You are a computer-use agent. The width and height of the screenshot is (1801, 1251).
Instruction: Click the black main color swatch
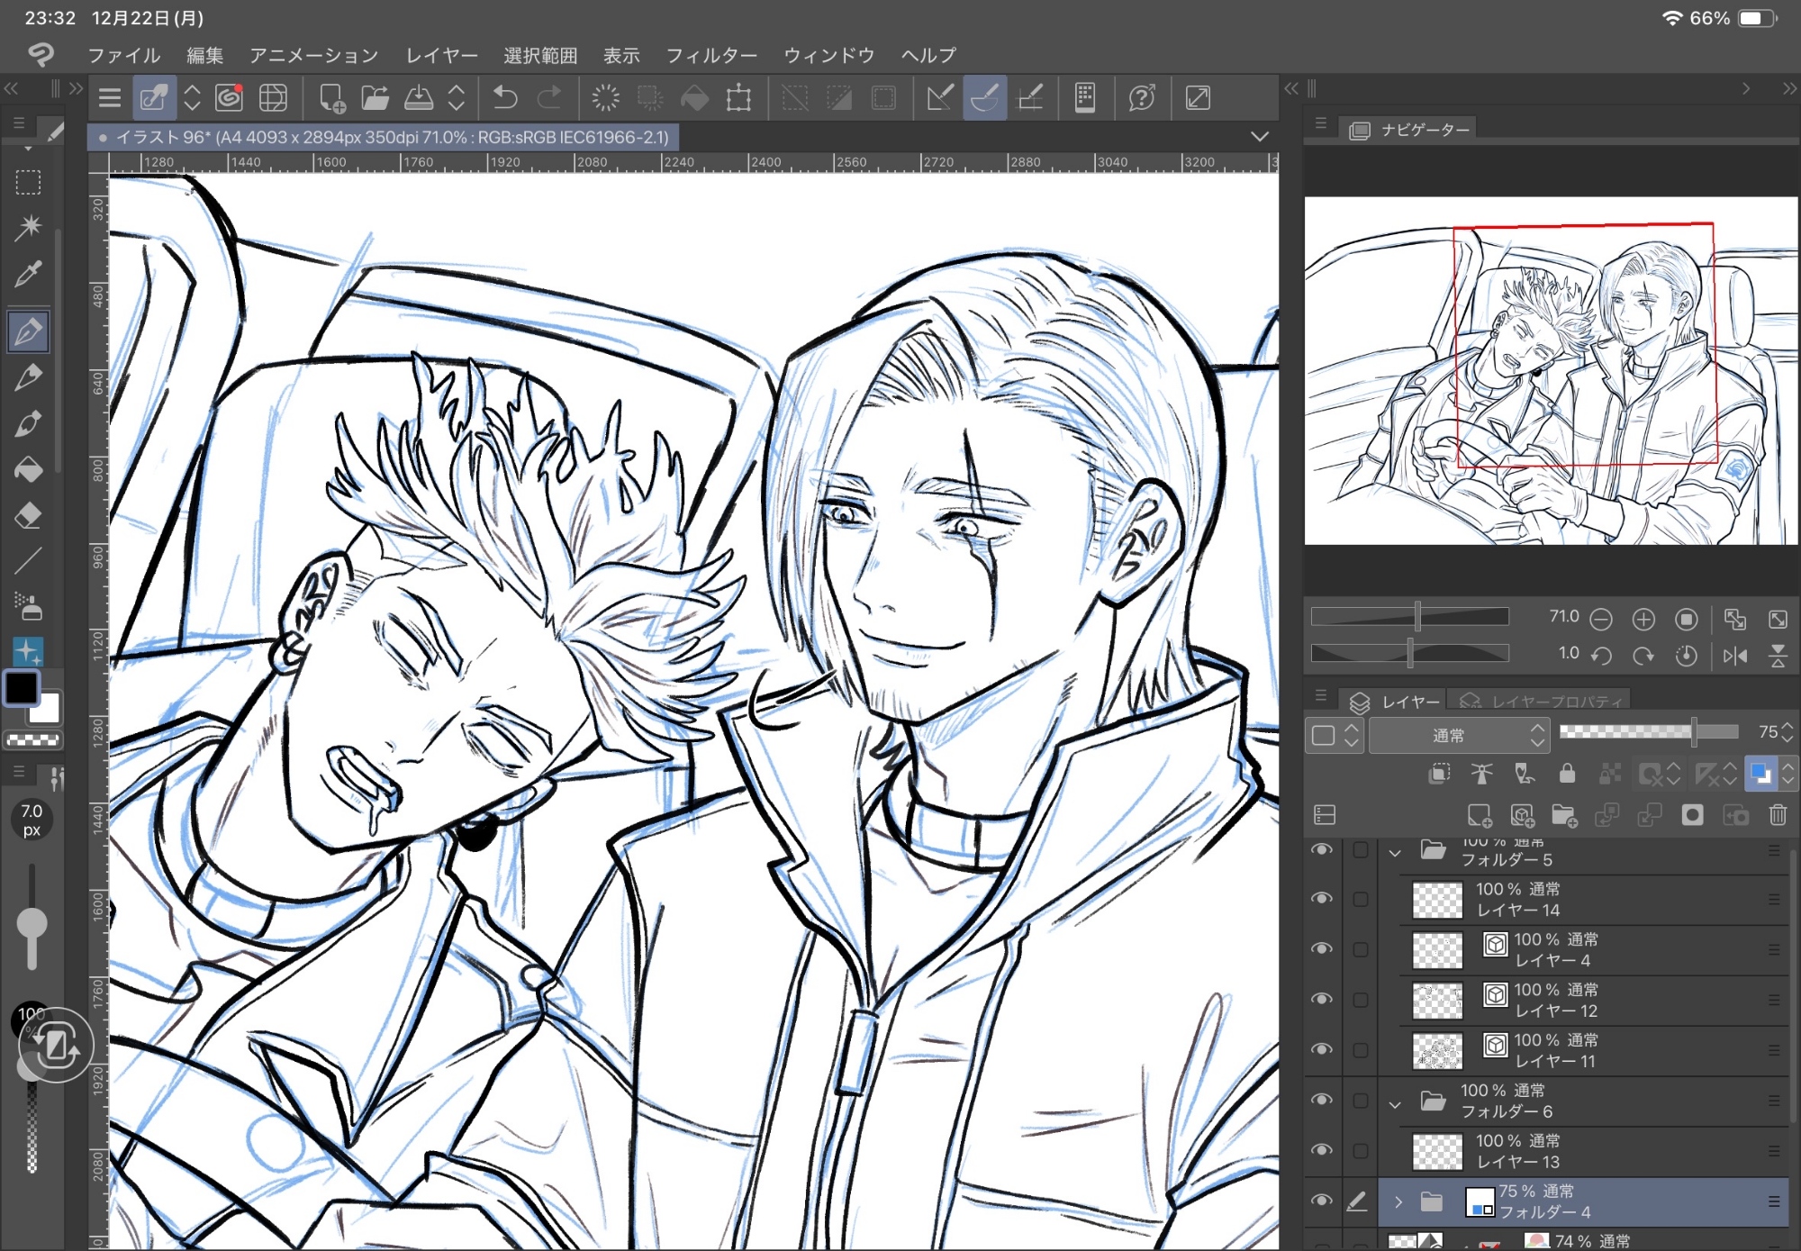(22, 689)
